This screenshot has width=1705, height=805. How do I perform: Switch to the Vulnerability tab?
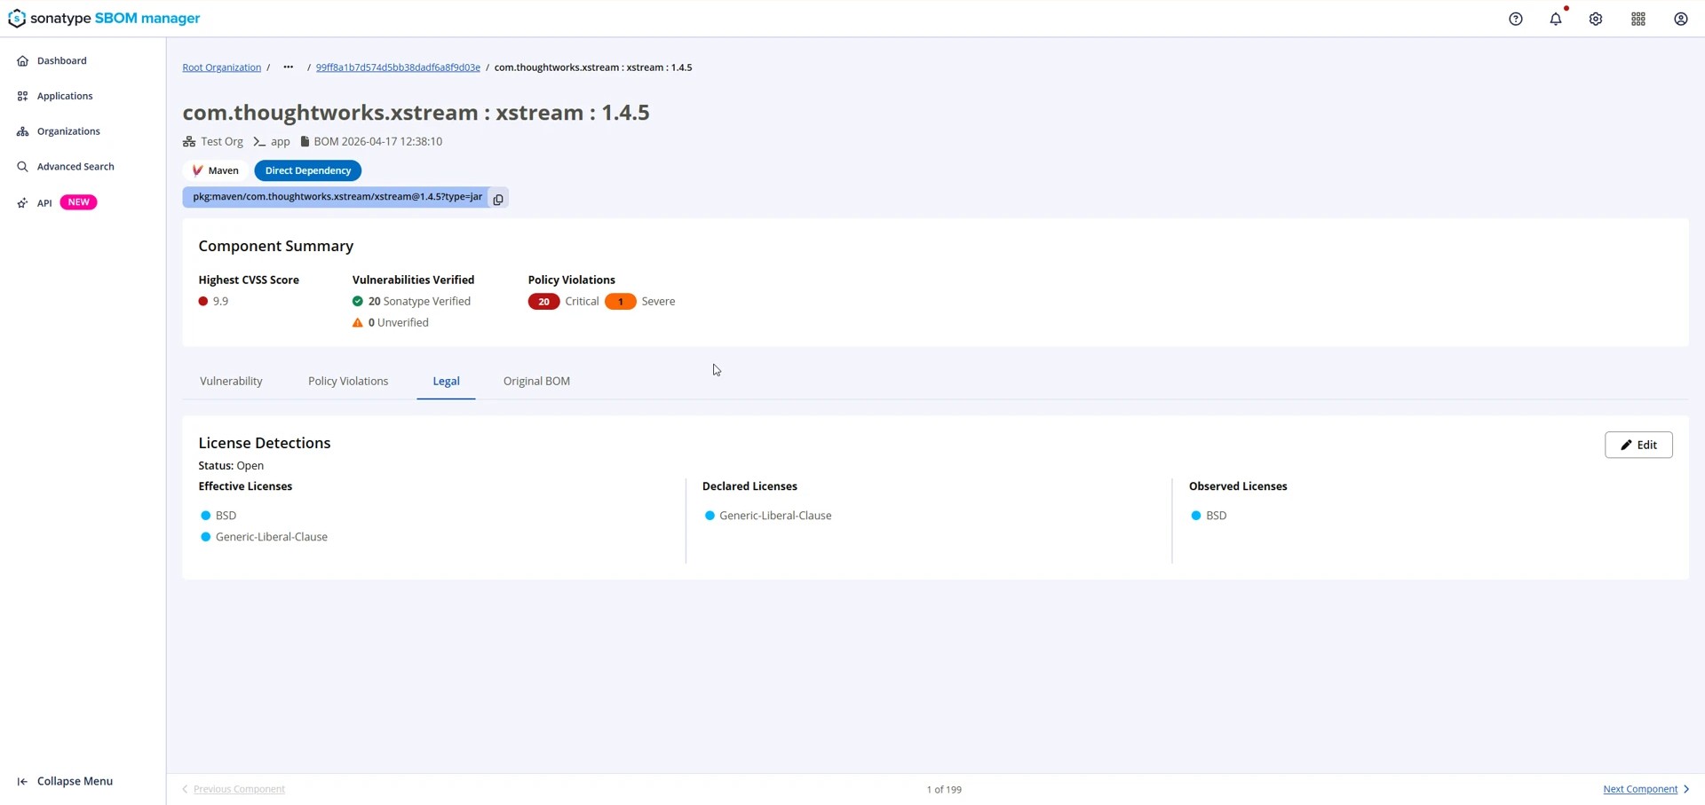[231, 381]
